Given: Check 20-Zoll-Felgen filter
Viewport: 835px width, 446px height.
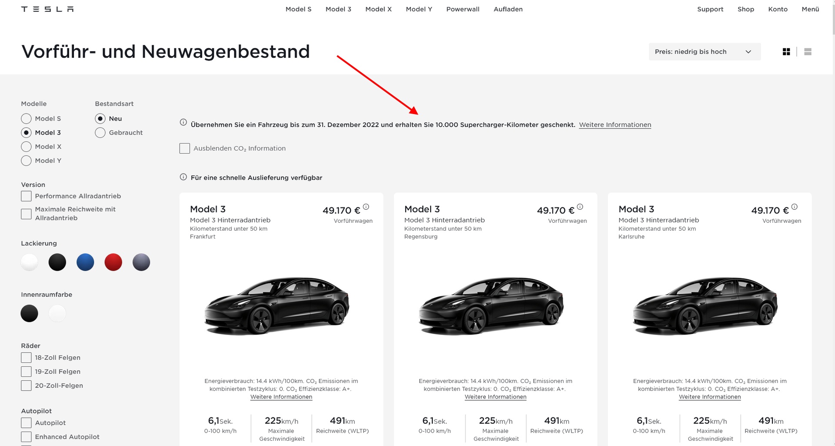Looking at the screenshot, I should pos(26,386).
